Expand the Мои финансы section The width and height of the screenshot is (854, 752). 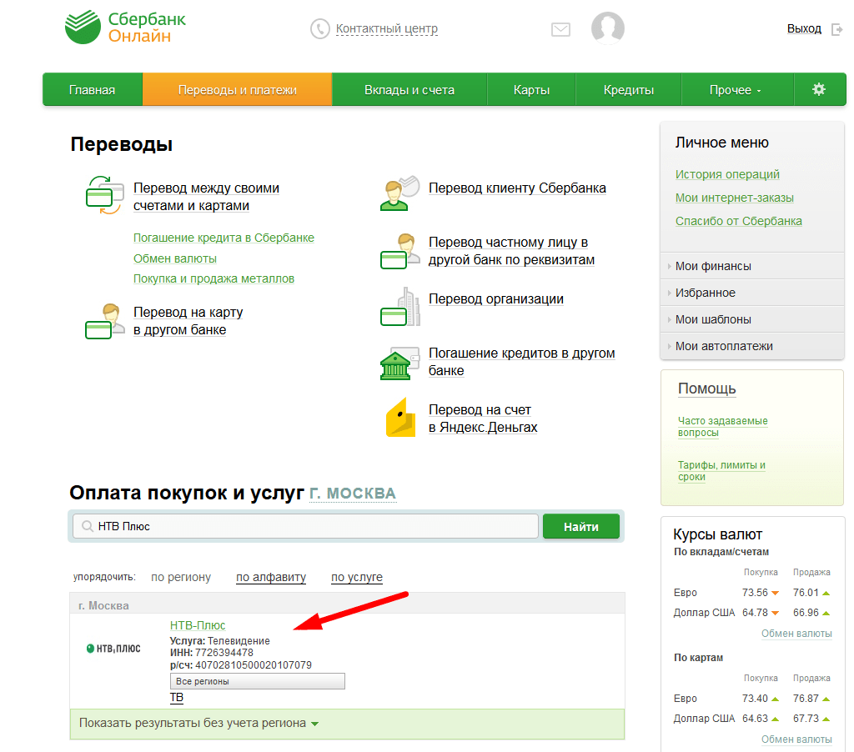[713, 266]
